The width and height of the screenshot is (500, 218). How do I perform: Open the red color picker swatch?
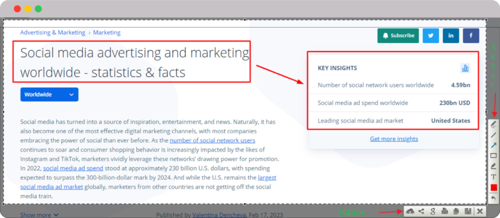point(493,187)
